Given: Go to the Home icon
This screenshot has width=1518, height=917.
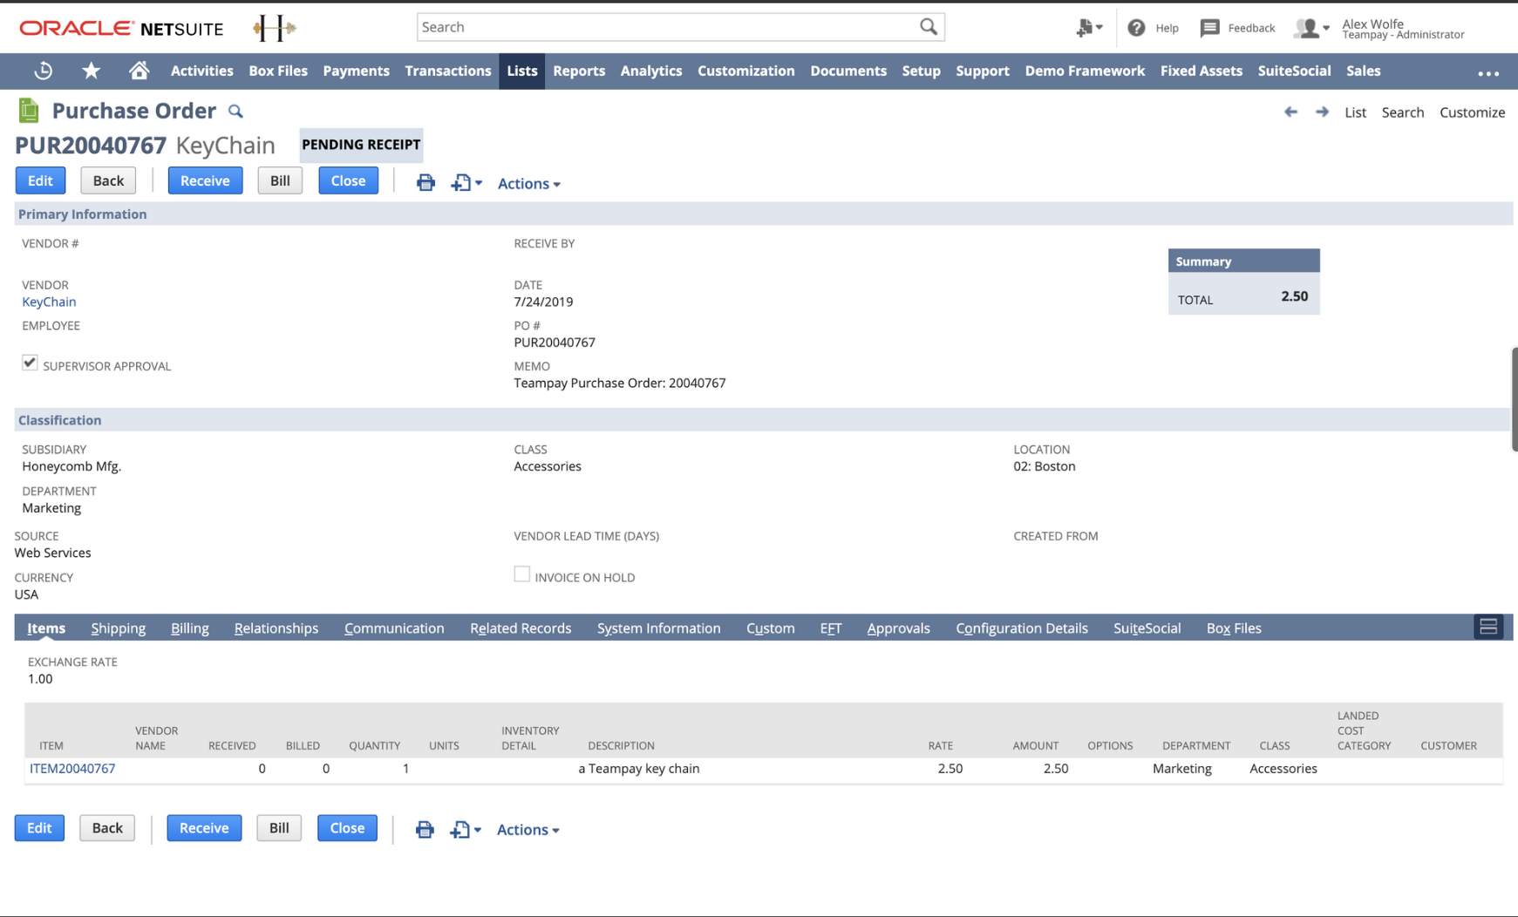Looking at the screenshot, I should click(139, 71).
